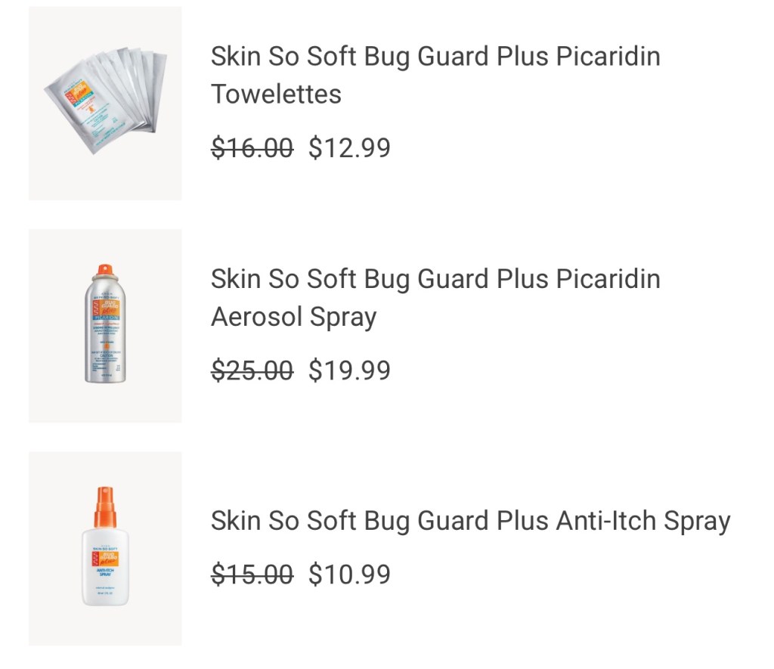The width and height of the screenshot is (774, 669).
Task: Click the $19.99 sale price
Action: coord(349,370)
